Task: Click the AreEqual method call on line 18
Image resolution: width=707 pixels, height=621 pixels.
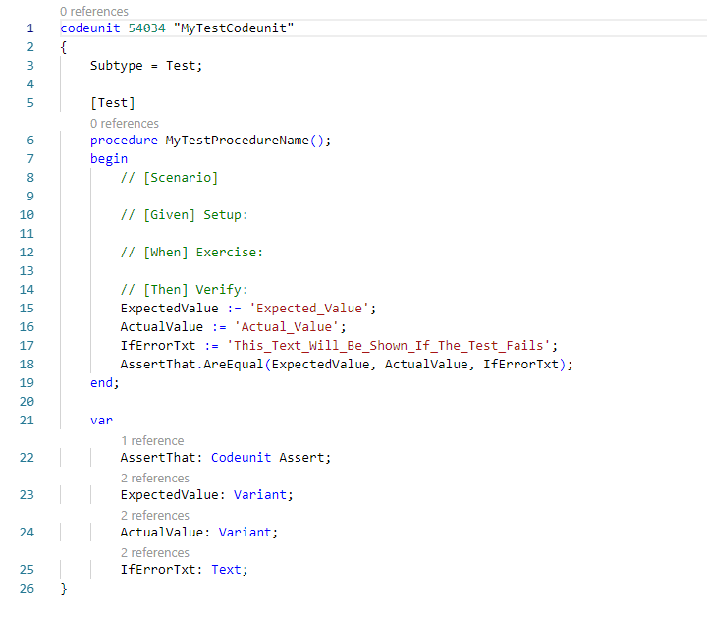Action: click(x=233, y=365)
